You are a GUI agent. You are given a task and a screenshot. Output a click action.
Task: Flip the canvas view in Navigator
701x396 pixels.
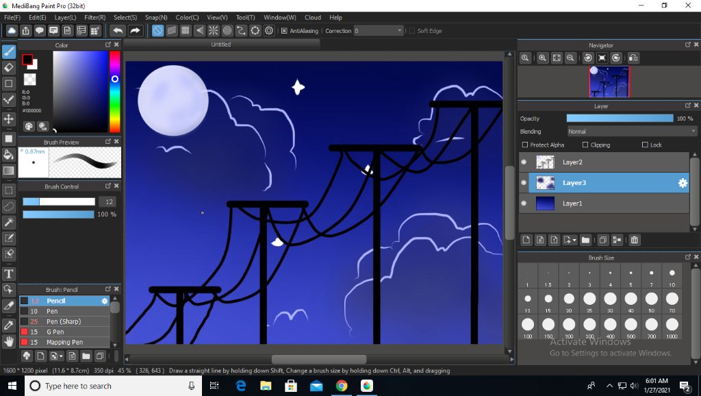coord(633,58)
